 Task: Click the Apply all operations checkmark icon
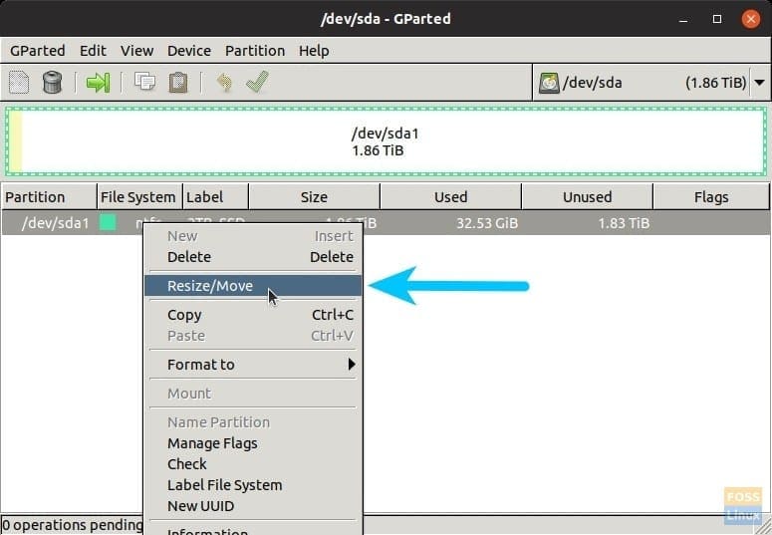(x=257, y=82)
